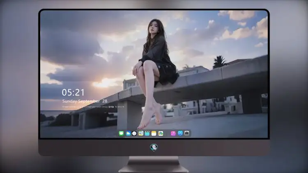This screenshot has height=173, width=308.
Task: Click the Sunday September 28 date text
Action: point(85,101)
